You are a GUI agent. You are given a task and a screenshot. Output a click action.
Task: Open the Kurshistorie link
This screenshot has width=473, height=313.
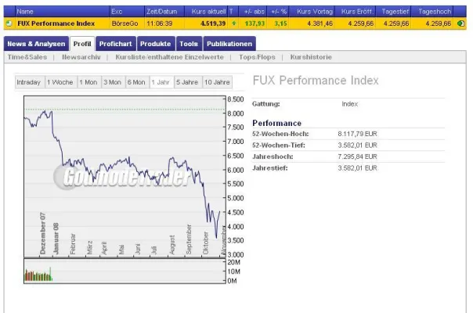click(x=311, y=58)
